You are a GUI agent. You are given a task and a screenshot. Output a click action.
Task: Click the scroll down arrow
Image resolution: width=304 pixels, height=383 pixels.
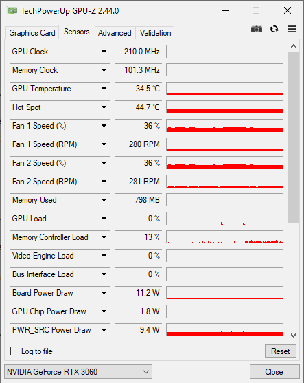coord(293,336)
